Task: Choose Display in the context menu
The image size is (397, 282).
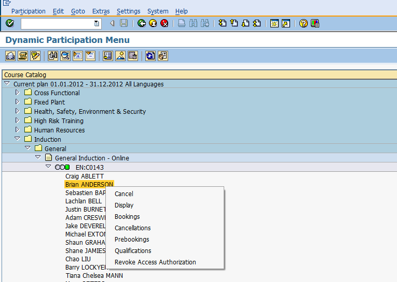Action: pyautogui.click(x=165, y=205)
